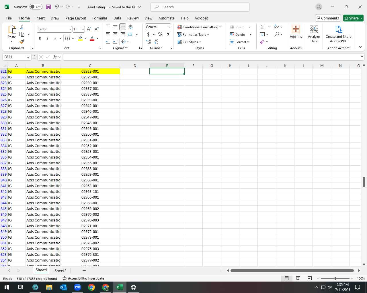Toggle Italic formatting
Viewport: 367px width, 293px height.
coord(48,38)
